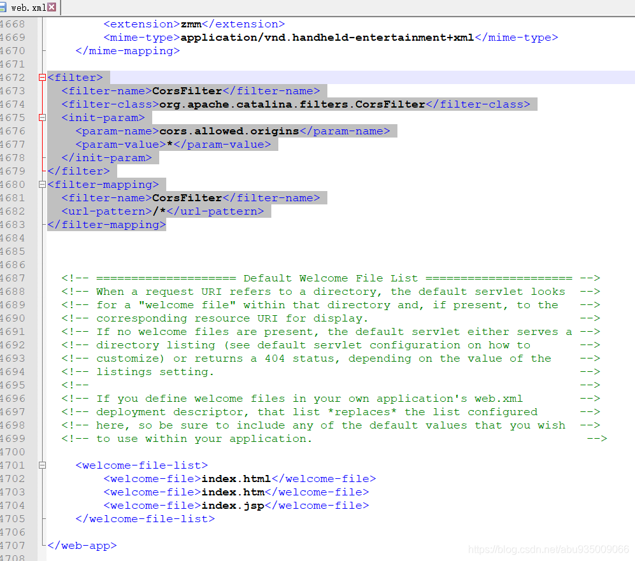Viewport: 635px width, 561px height.
Task: Select the web.xml file tab
Action: (x=29, y=7)
